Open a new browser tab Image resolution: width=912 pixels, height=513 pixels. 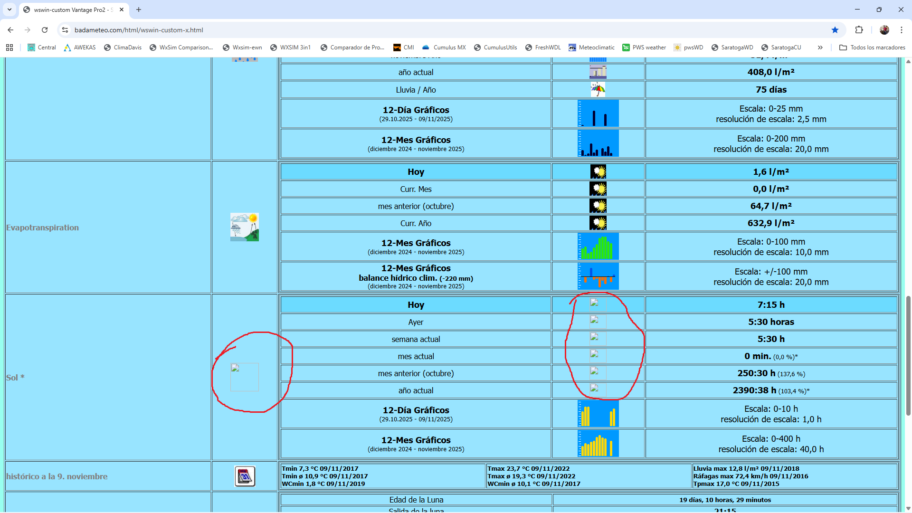pyautogui.click(x=139, y=9)
